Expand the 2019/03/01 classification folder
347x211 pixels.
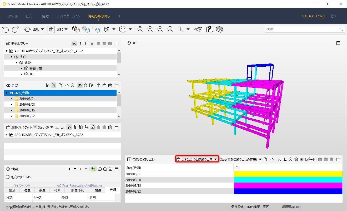click(x=12, y=99)
